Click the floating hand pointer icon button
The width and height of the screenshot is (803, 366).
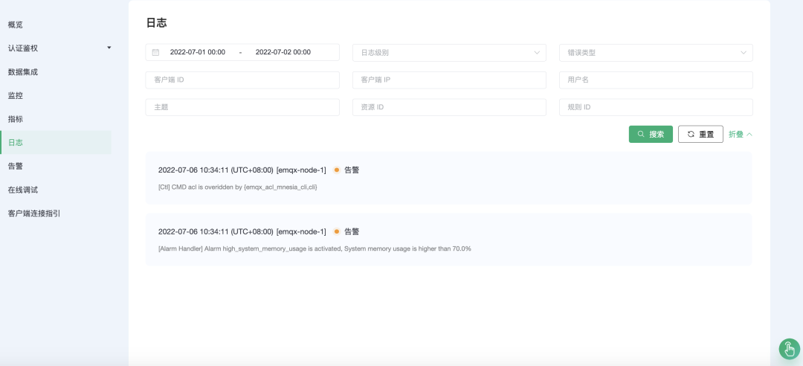(789, 349)
